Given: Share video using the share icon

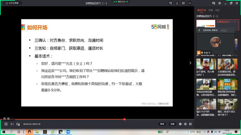Looking at the screenshot, I should click(183, 3).
